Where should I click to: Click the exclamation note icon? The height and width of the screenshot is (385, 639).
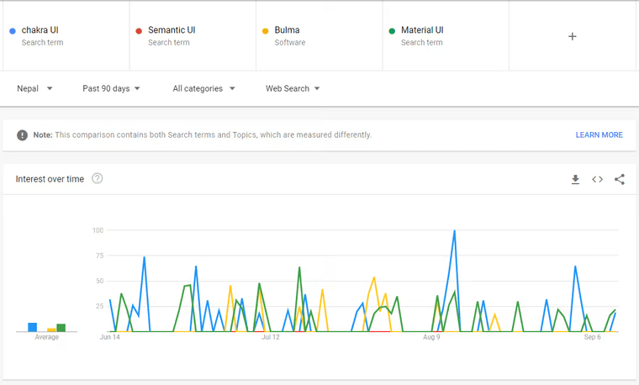tap(22, 135)
